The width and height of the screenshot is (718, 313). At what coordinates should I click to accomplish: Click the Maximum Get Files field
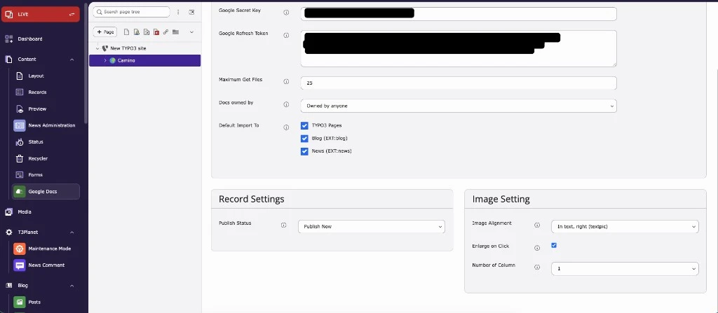pos(459,83)
